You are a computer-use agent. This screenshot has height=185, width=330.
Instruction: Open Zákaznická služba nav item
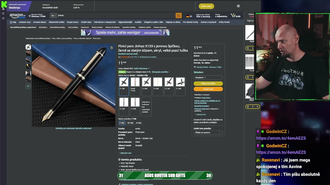click(x=56, y=22)
